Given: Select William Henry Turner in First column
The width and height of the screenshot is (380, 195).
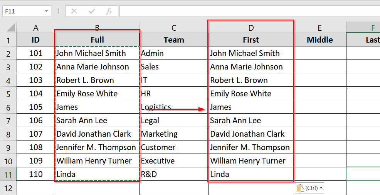Looking at the screenshot, I should coord(251,161).
